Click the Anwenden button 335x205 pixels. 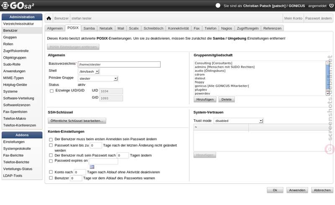pyautogui.click(x=297, y=190)
